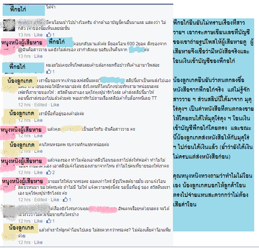Open blurred profile picture beside "คนโอนเข้าไปบ้างไหมครับ" comment
This screenshot has width=259, height=248.
9,25
